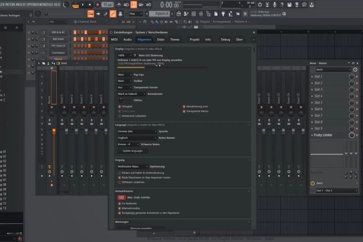Viewport: 363px width, 242px height.
Task: Open the OPTIONEN menu
Action: point(32,5)
